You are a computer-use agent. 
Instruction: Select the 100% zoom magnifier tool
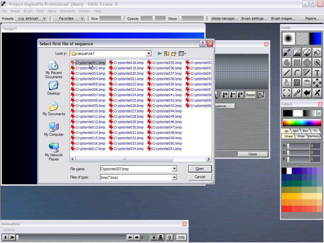(x=307, y=83)
